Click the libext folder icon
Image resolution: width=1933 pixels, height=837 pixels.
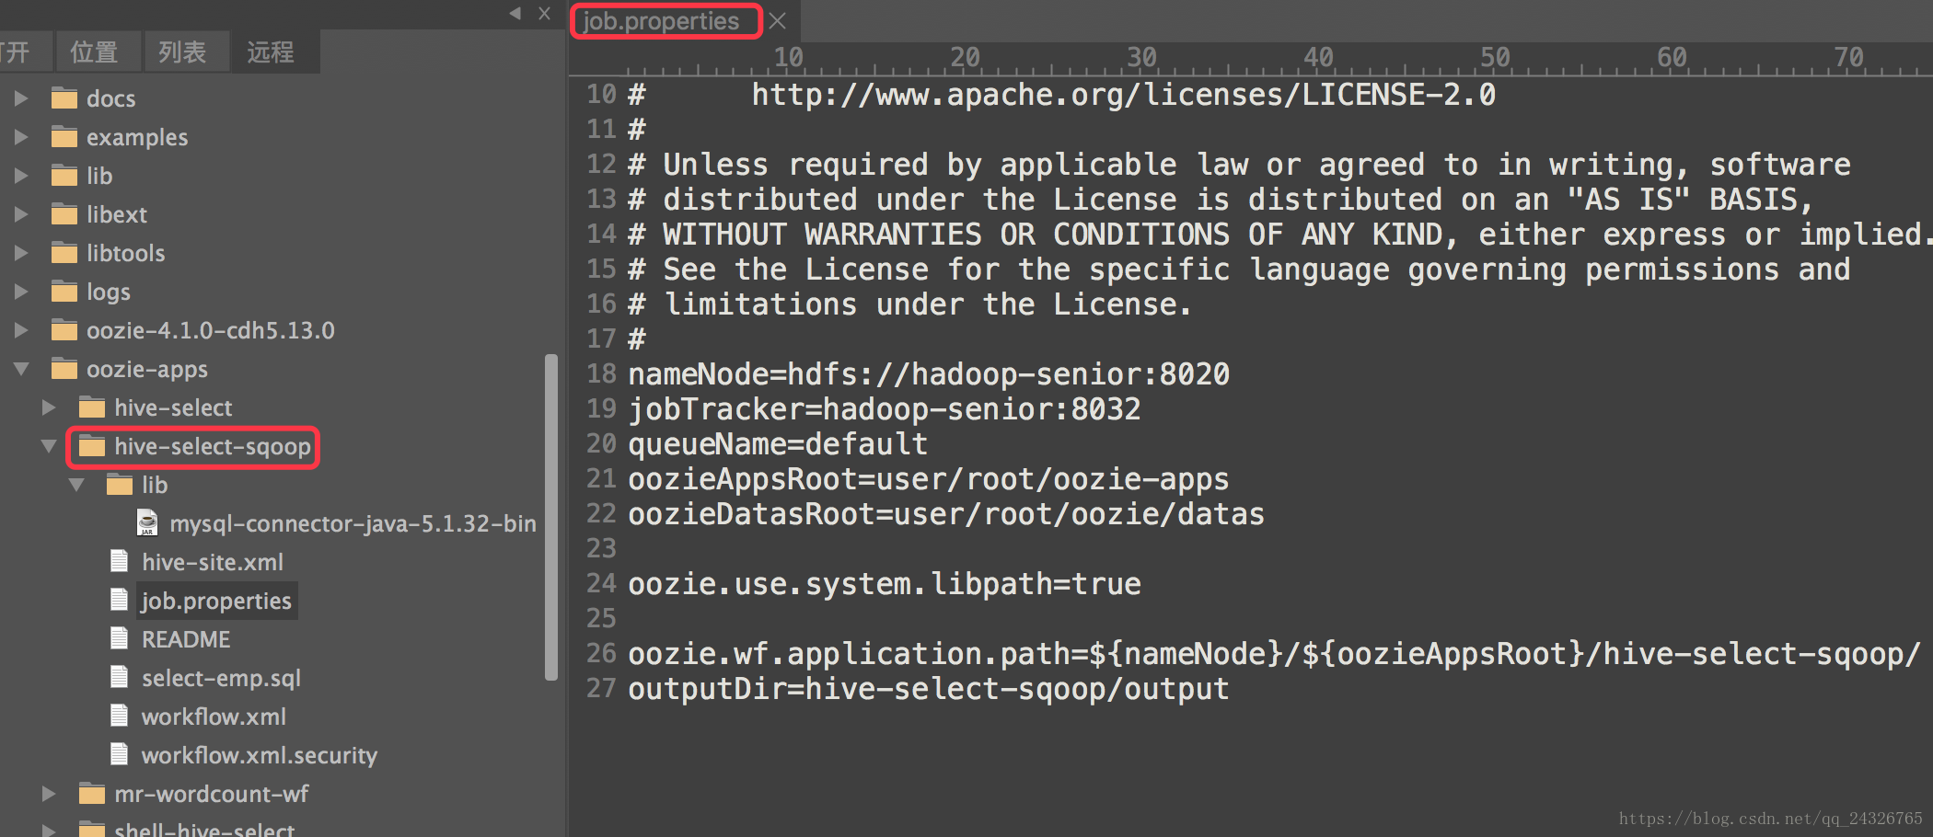64,213
